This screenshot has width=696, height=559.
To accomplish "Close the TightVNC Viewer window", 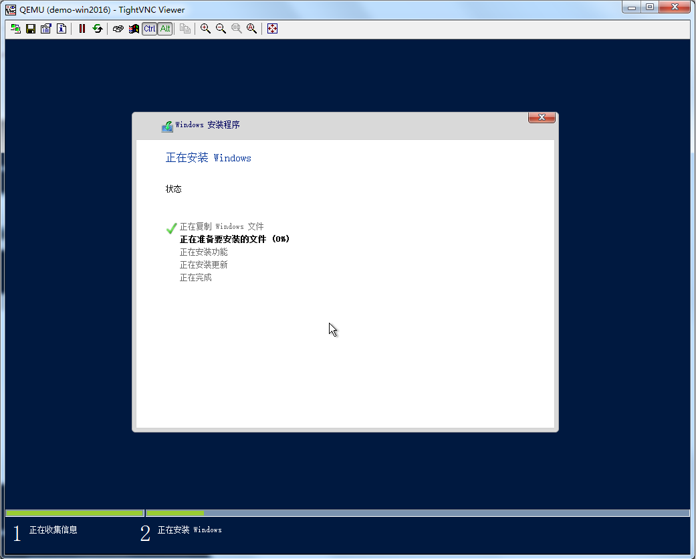I will coord(675,7).
